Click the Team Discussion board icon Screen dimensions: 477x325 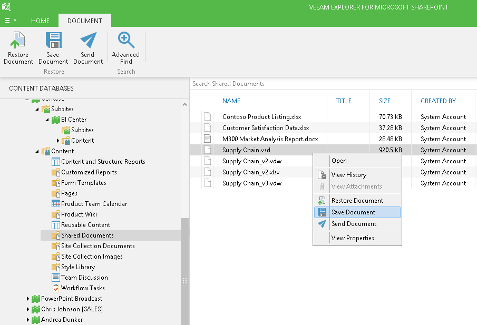[x=56, y=278]
